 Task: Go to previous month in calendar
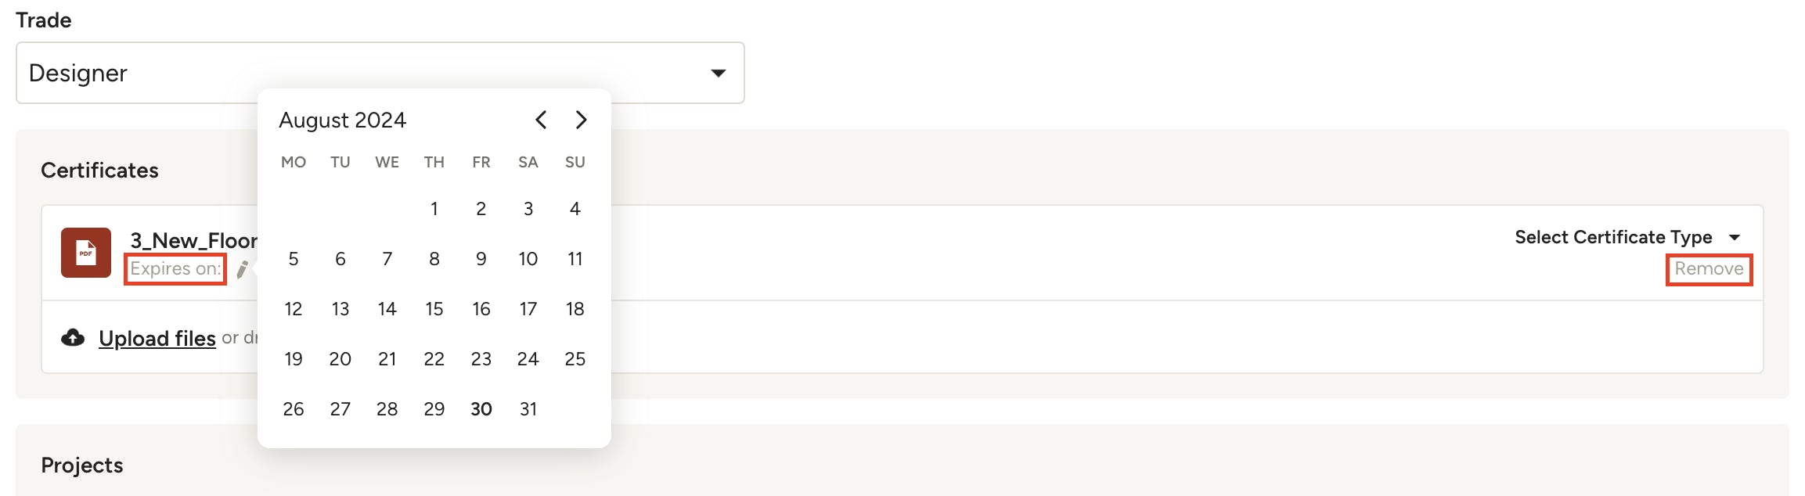[x=541, y=120]
